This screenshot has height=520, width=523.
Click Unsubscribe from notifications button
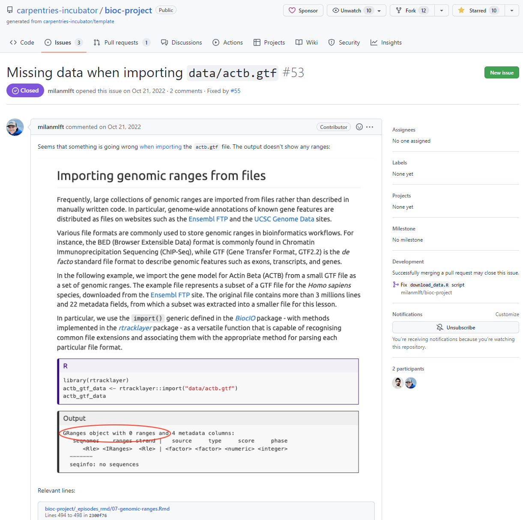(455, 327)
